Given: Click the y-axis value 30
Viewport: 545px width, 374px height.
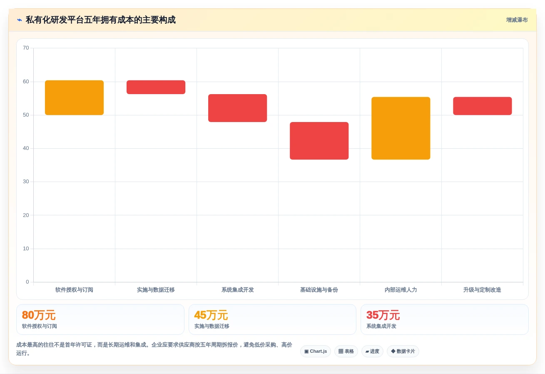Looking at the screenshot, I should pos(26,182).
